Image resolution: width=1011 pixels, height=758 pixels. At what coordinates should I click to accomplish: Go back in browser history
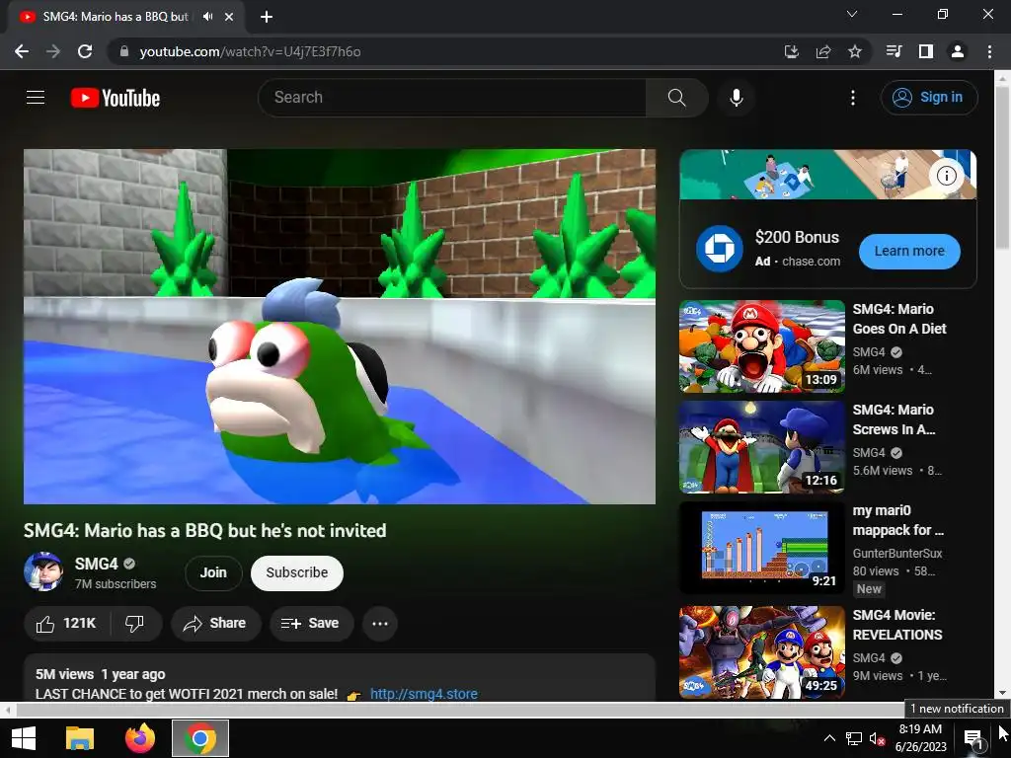[22, 51]
